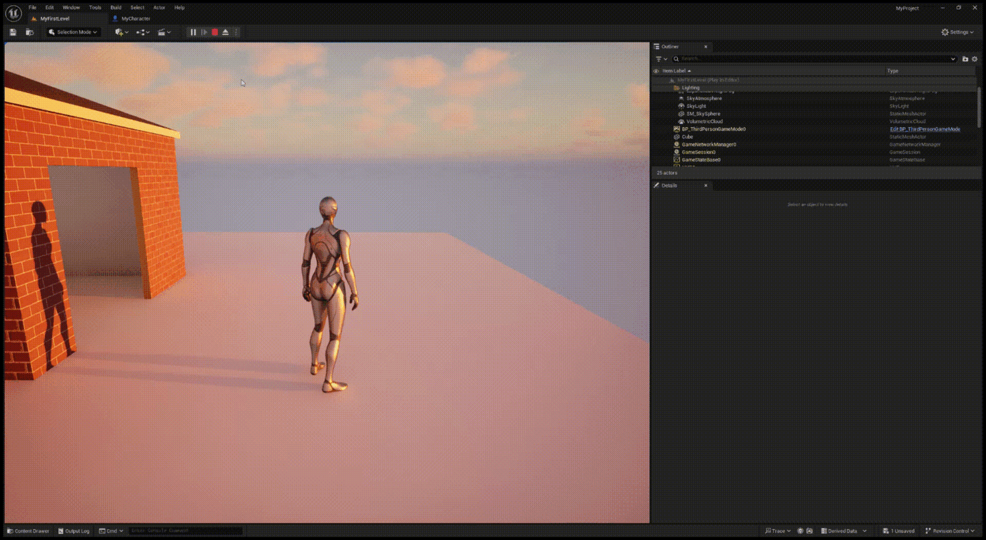
Task: Open the Revision Control dropdown
Action: [x=950, y=531]
